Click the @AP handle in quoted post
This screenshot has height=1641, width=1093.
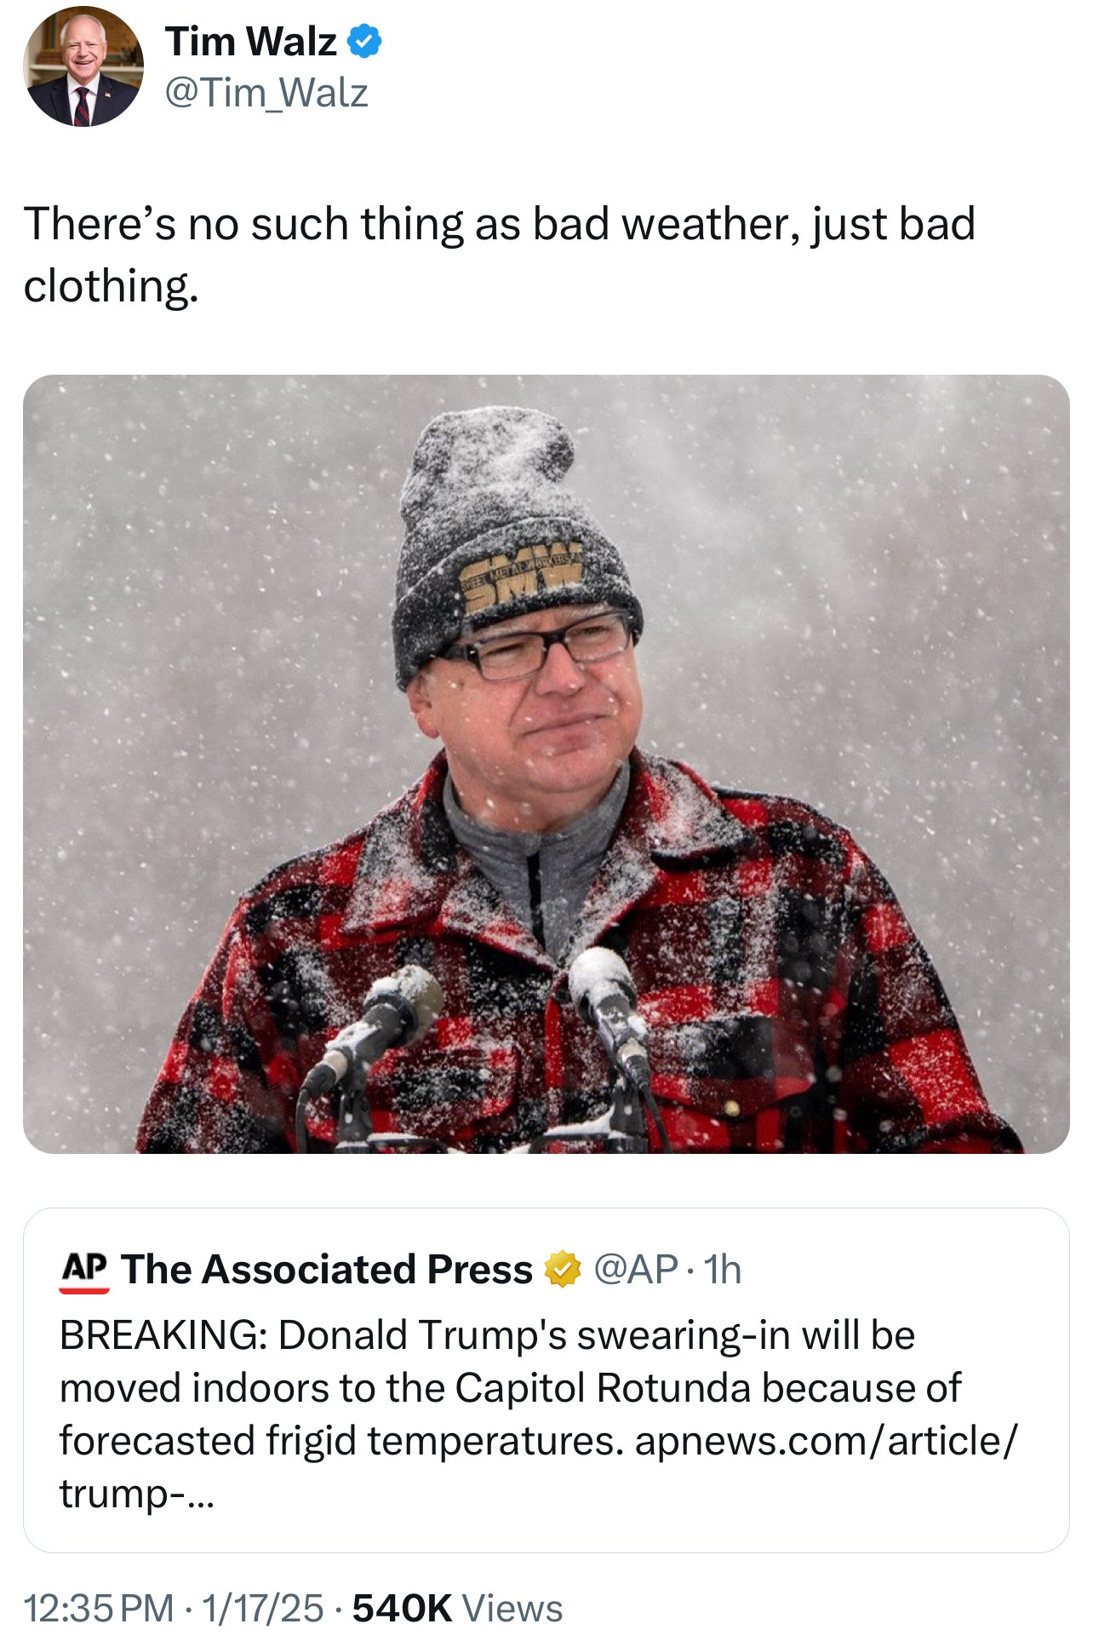tap(635, 1270)
